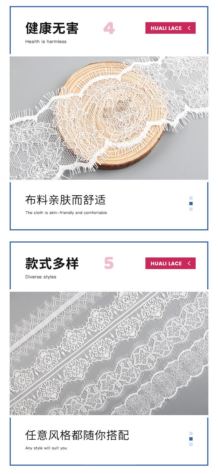Image resolution: width=218 pixels, height=474 pixels.
Task: Click the Any style will suit you text
Action: pyautogui.click(x=46, y=448)
